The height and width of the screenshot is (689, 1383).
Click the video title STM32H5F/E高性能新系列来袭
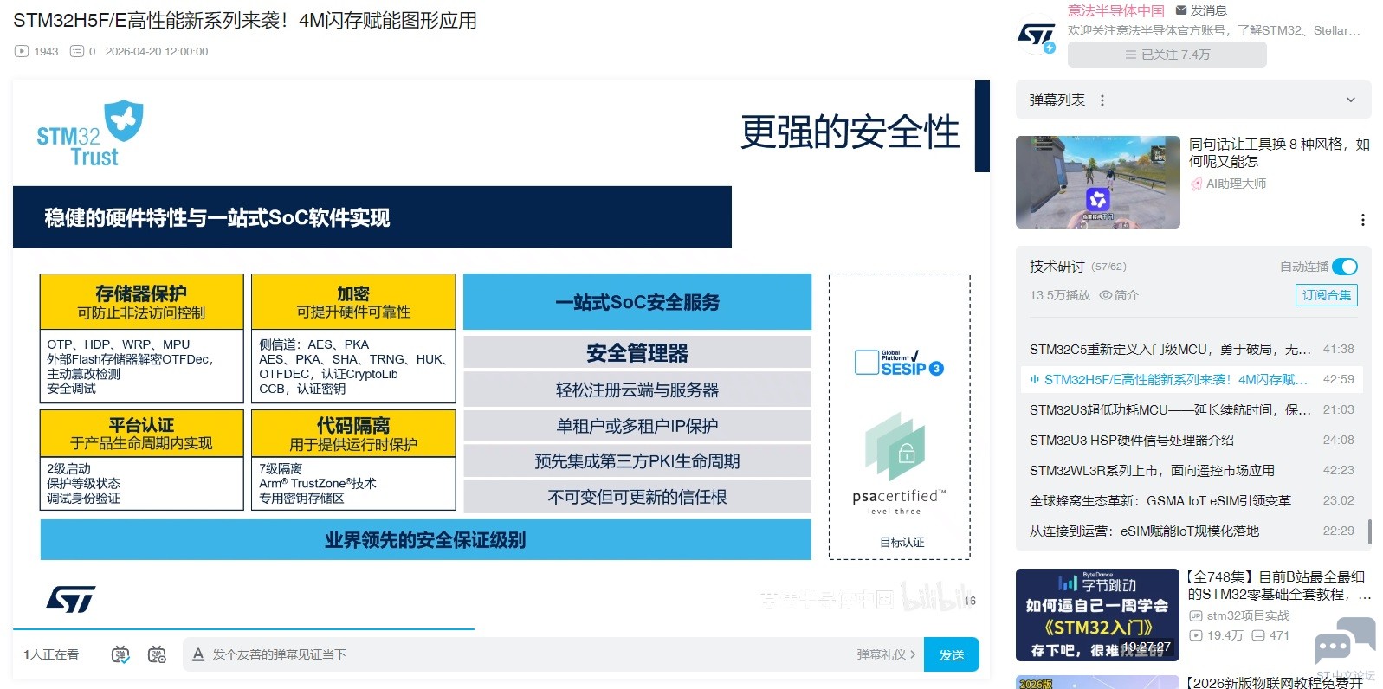[x=245, y=21]
